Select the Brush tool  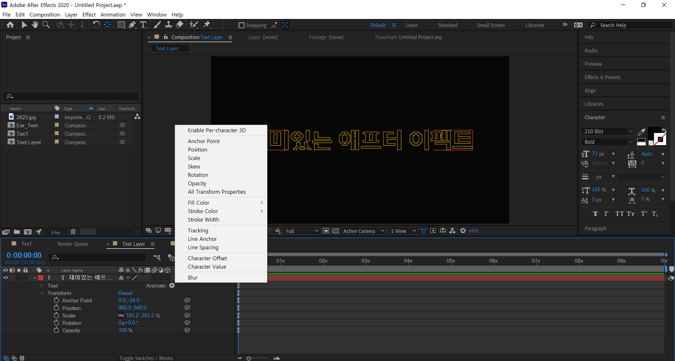(158, 25)
